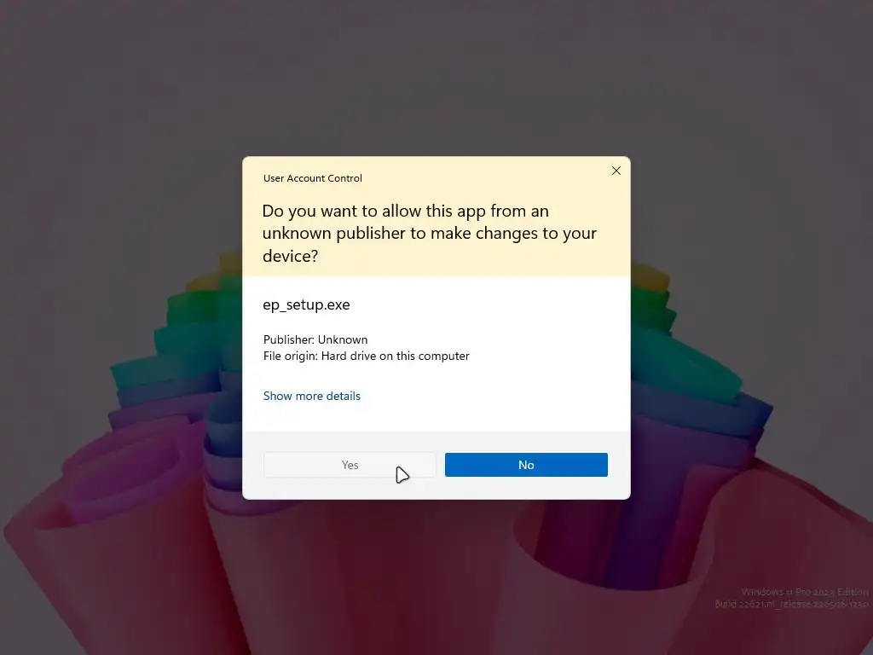The width and height of the screenshot is (873, 655).
Task: Click the User Account Control title text
Action: click(312, 178)
